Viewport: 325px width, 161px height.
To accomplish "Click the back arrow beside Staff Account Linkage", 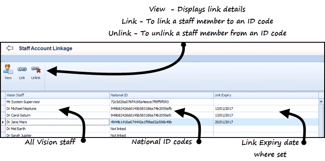I will point(9,48).
